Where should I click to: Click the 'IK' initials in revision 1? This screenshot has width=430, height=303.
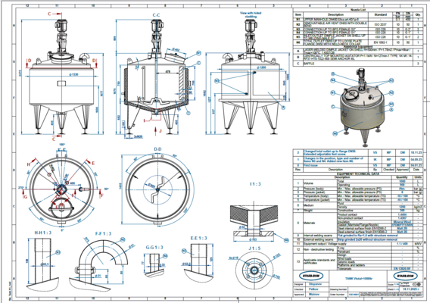tap(375, 159)
